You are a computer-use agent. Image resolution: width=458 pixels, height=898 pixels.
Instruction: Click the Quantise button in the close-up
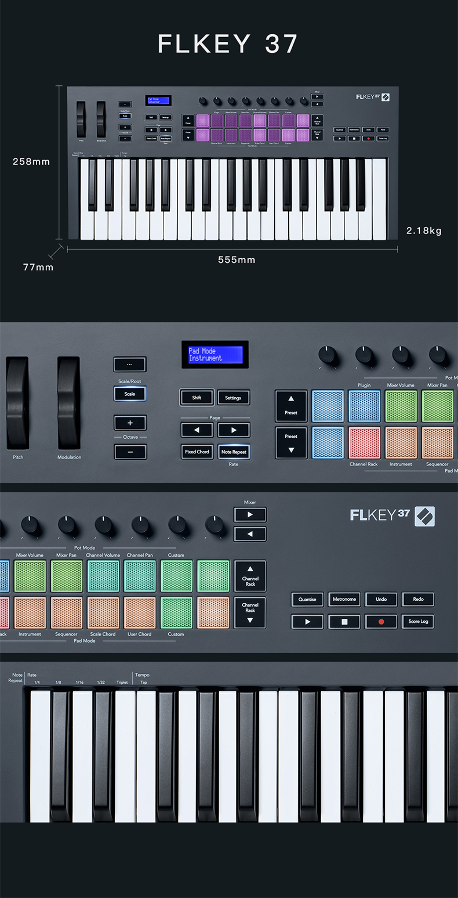pos(307,599)
